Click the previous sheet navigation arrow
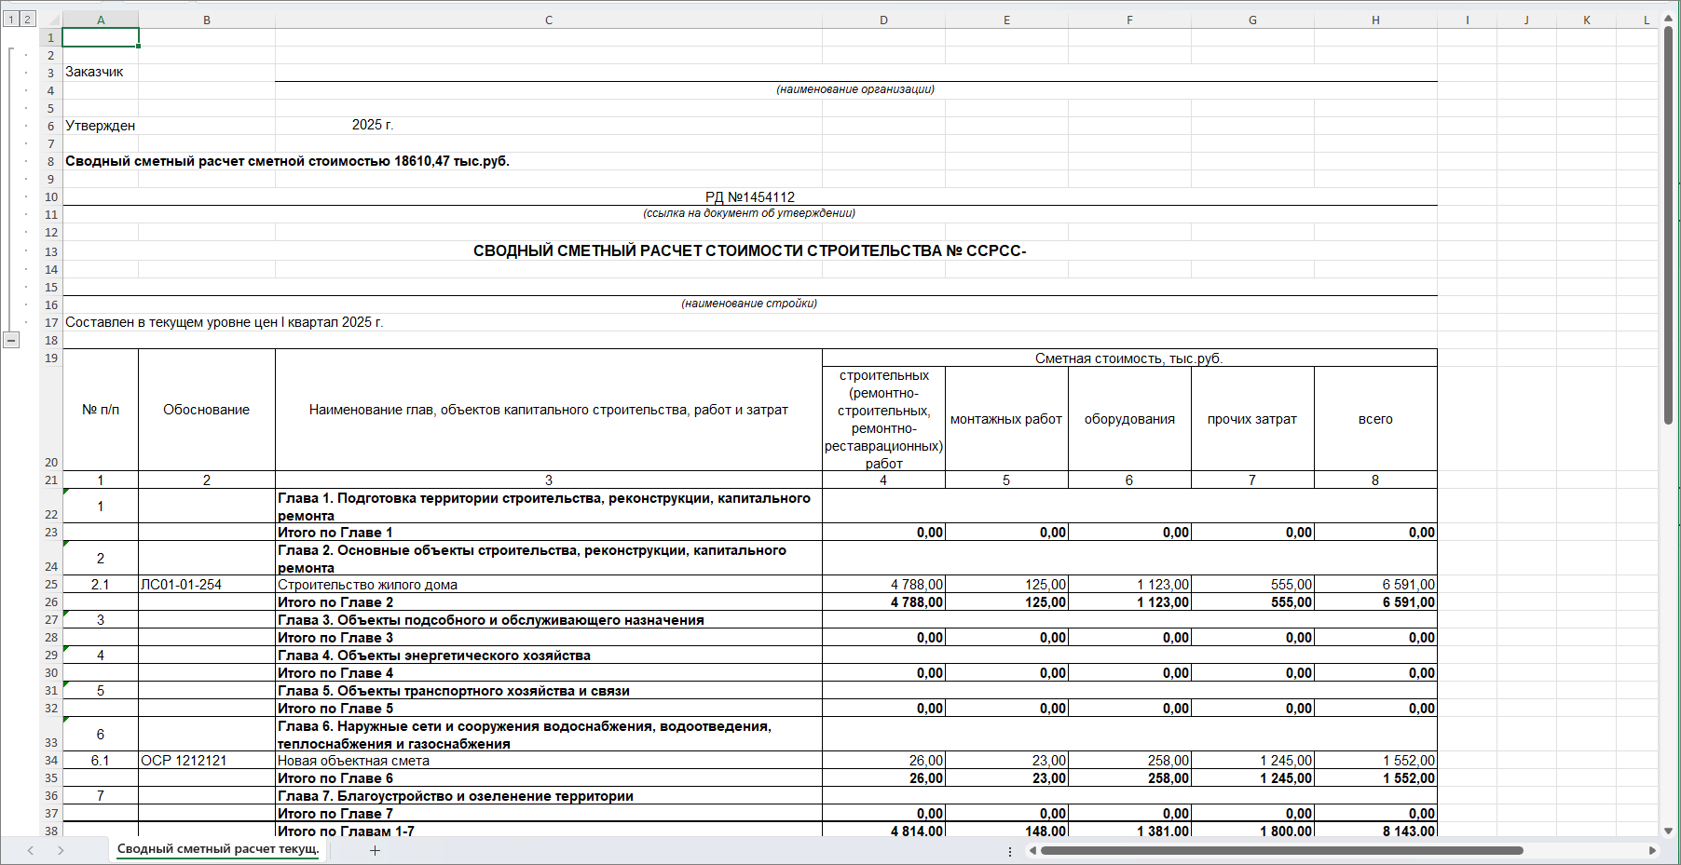The width and height of the screenshot is (1681, 865). [x=30, y=850]
